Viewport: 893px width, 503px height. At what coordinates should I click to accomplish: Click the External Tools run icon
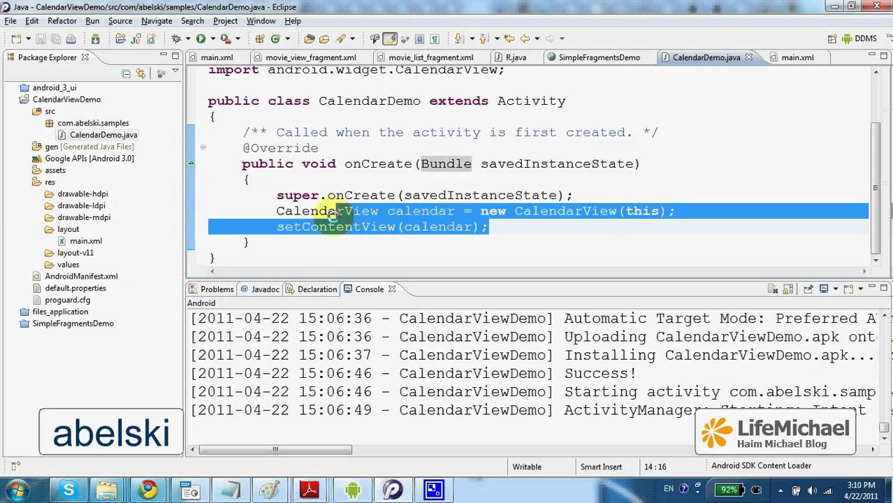pos(225,39)
